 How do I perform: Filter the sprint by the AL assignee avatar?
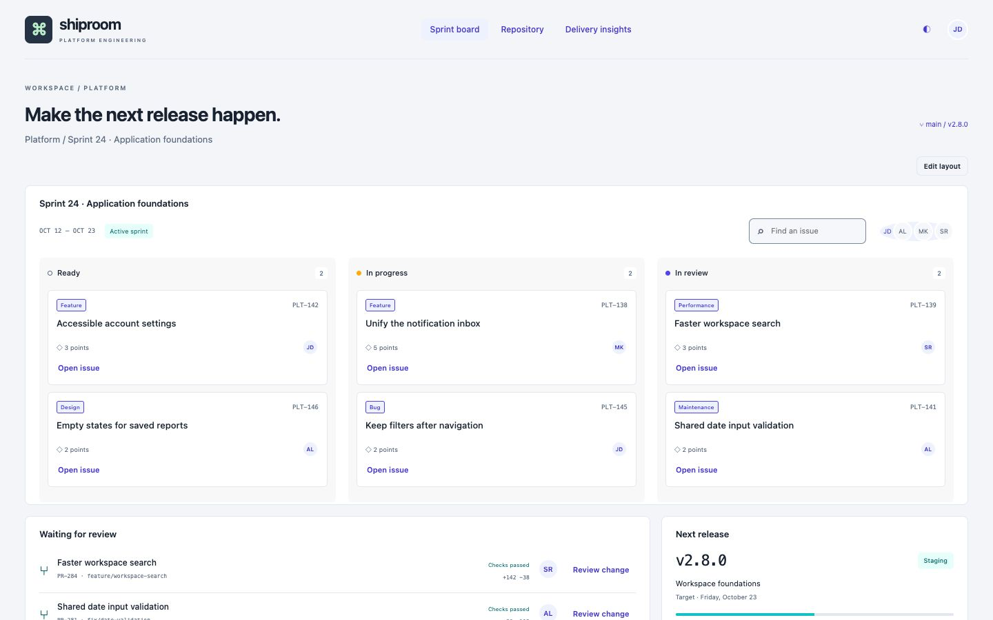902,231
